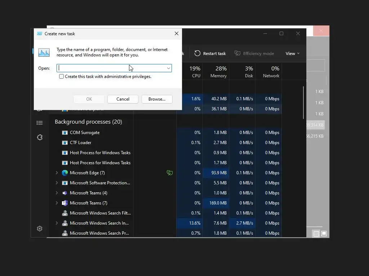This screenshot has width=369, height=276.
Task: Open Task Manager settings gear
Action: tap(40, 229)
